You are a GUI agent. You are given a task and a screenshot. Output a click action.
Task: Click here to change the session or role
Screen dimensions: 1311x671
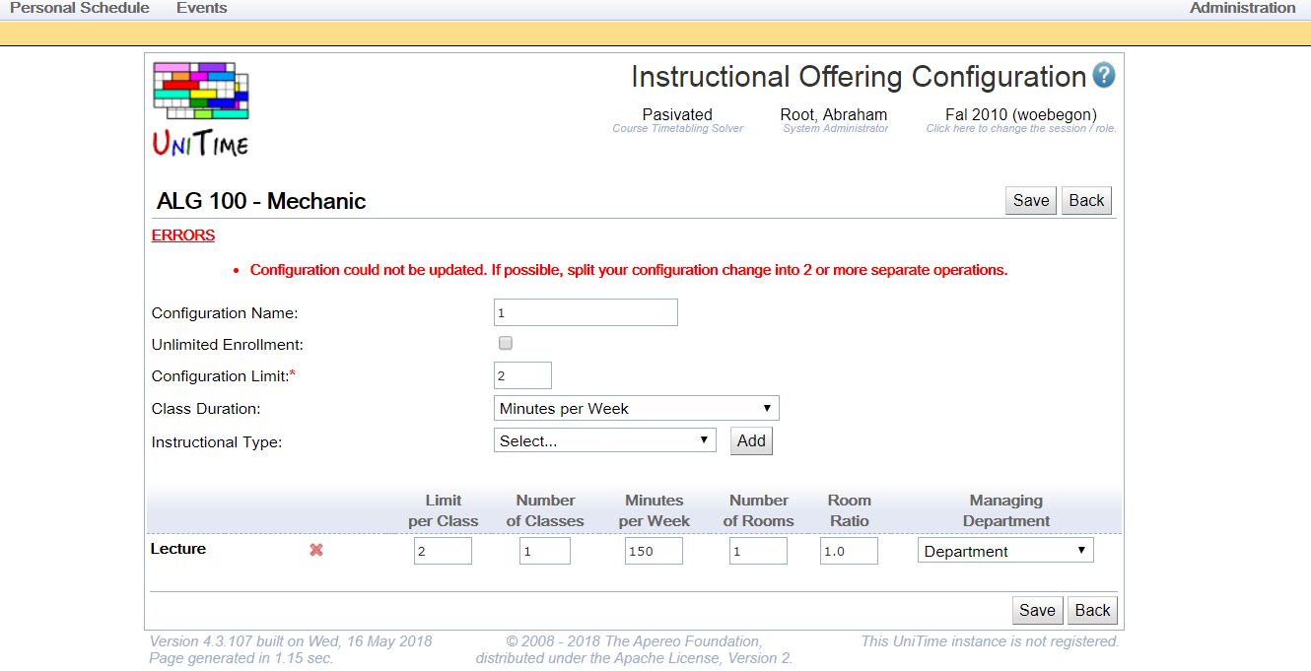point(1020,128)
